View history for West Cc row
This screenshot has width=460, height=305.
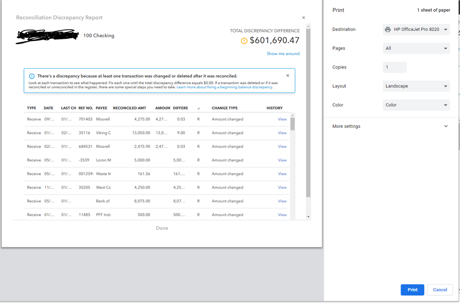click(282, 188)
